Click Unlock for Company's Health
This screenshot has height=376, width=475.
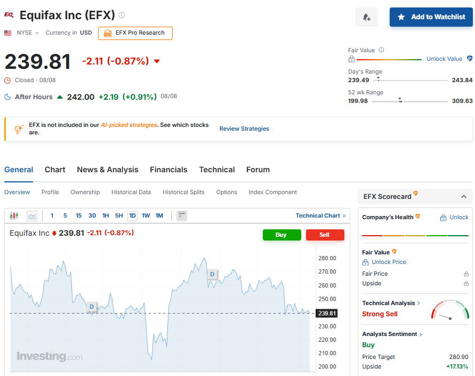pos(454,217)
